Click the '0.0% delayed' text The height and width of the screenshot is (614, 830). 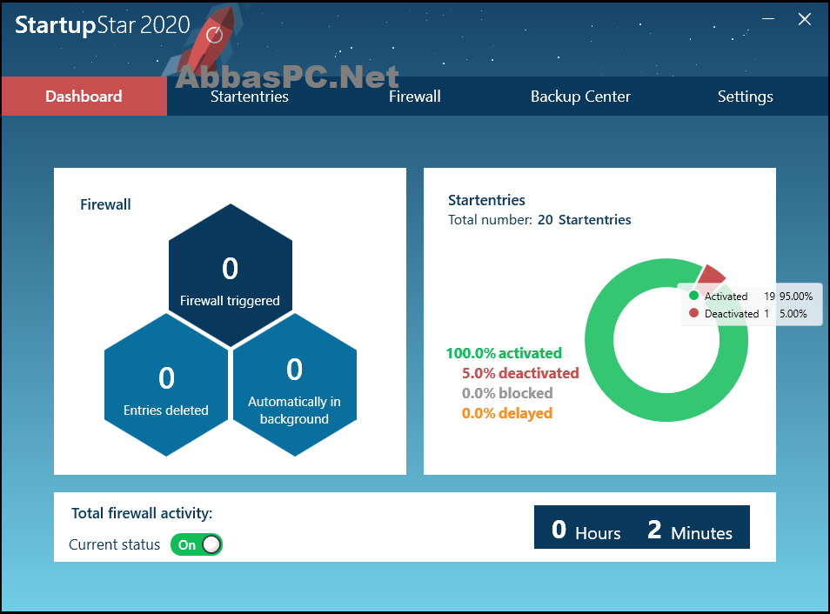(x=507, y=413)
